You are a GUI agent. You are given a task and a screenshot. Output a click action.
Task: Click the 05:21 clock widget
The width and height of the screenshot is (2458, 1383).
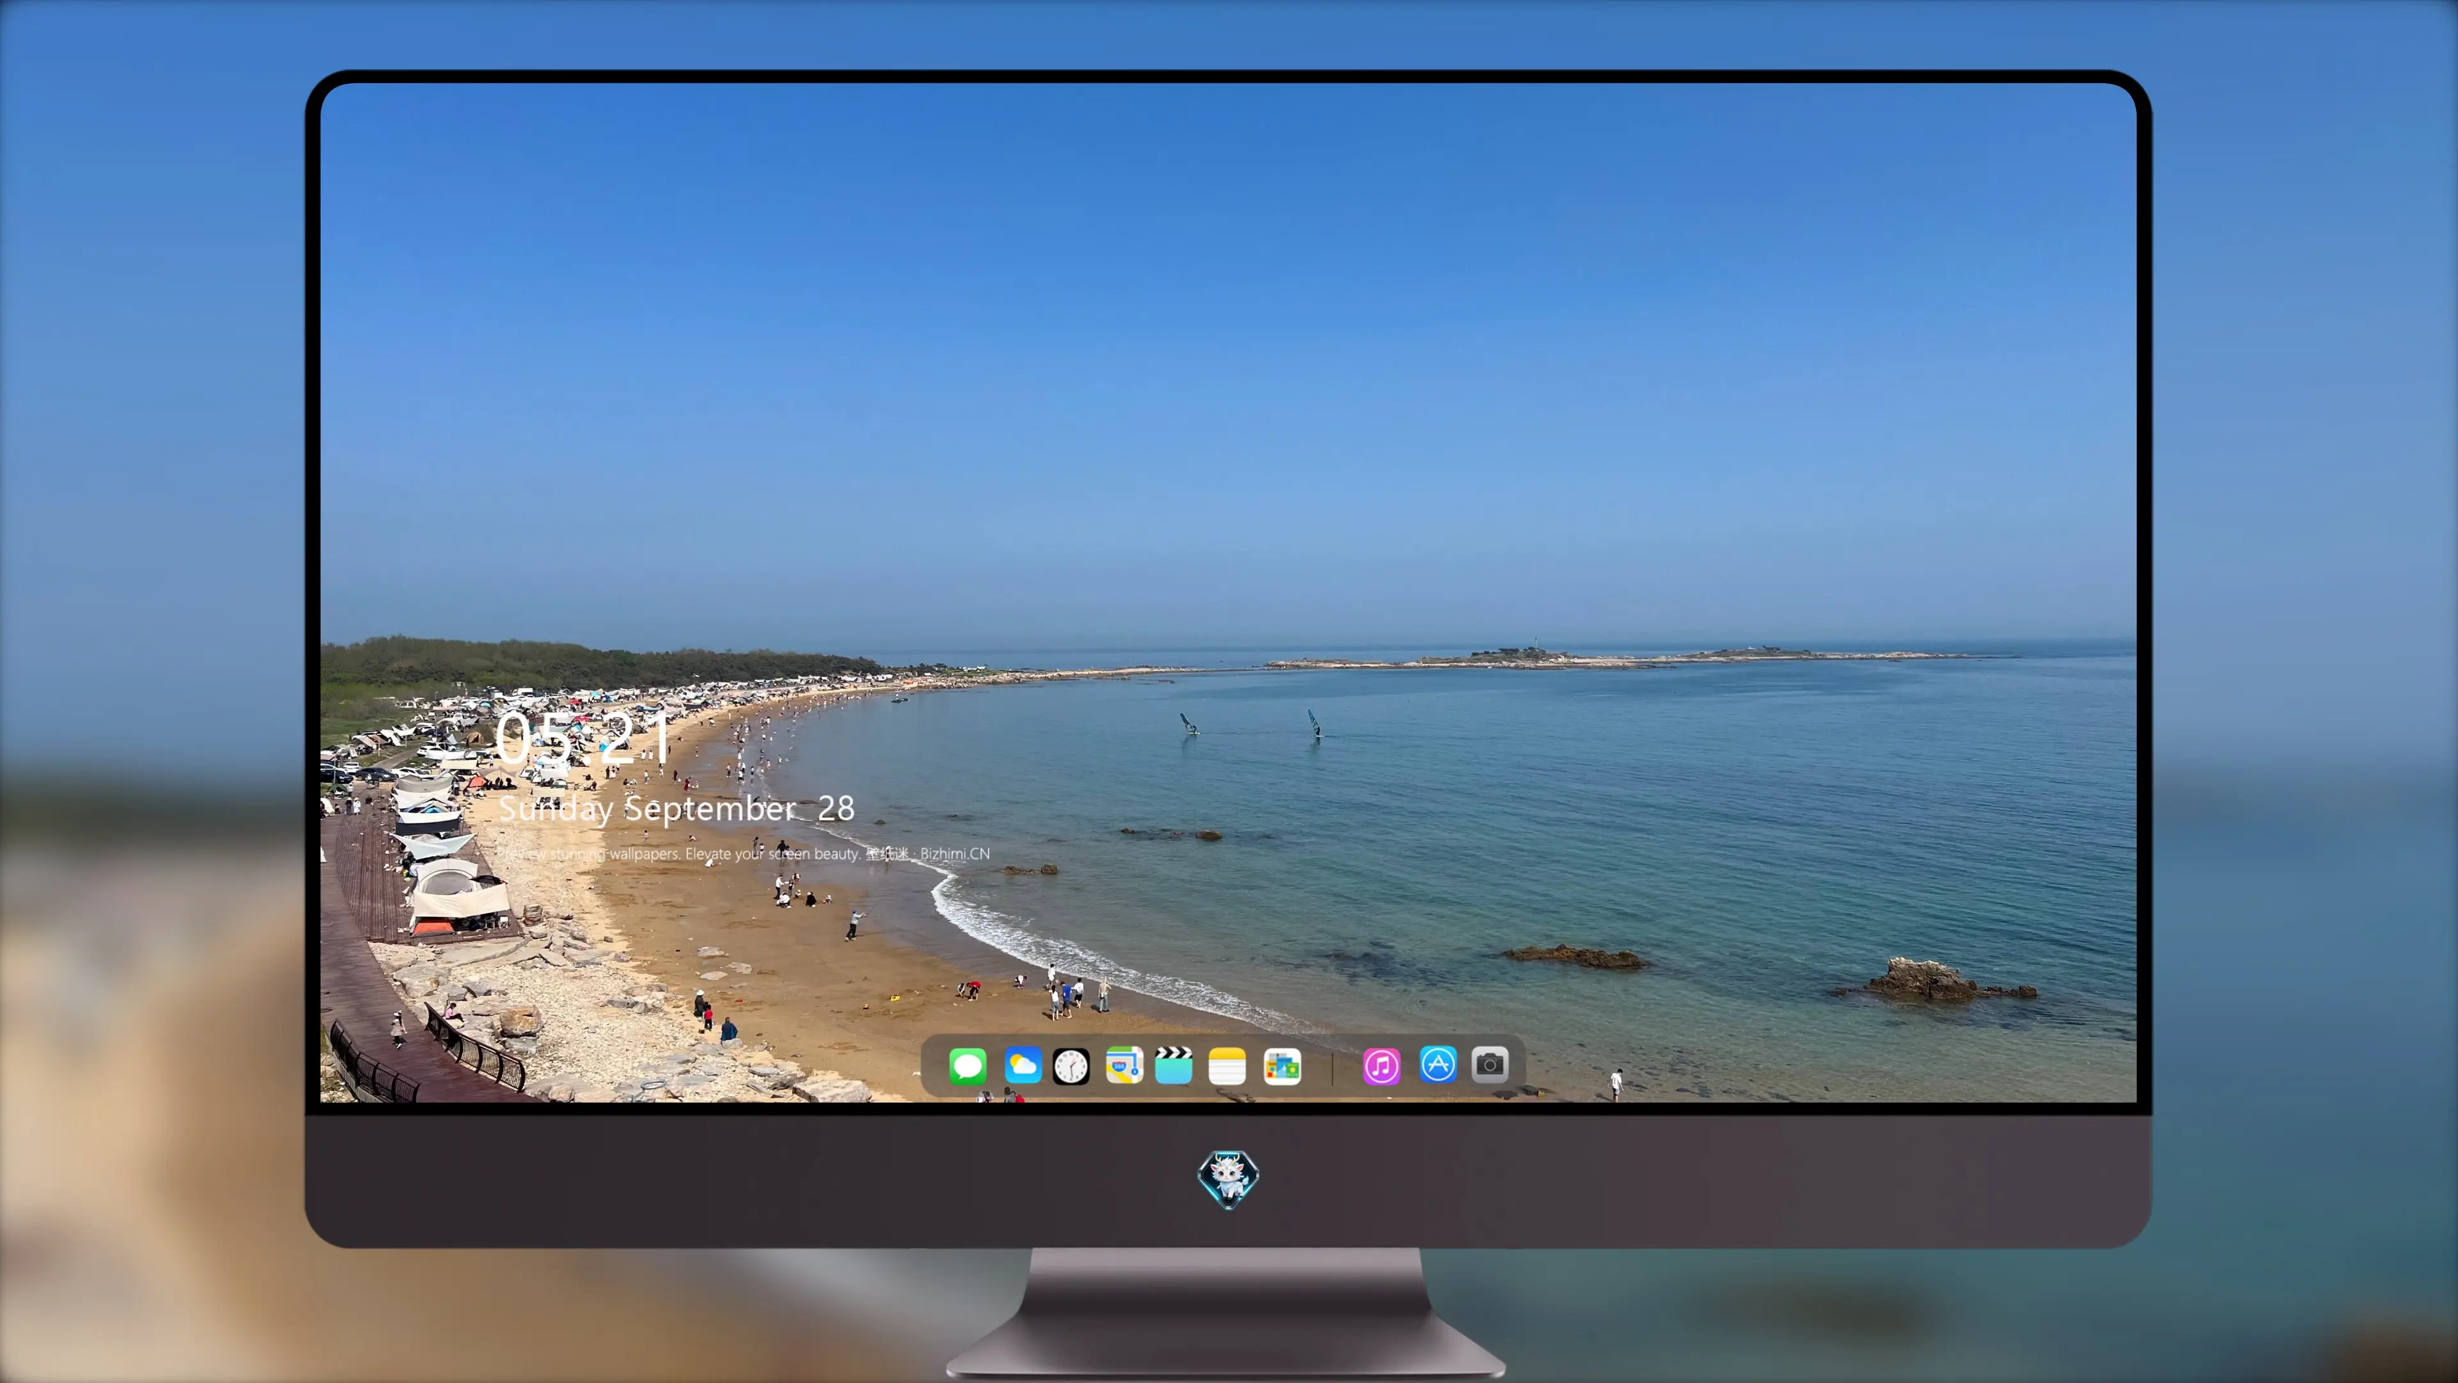(x=584, y=738)
